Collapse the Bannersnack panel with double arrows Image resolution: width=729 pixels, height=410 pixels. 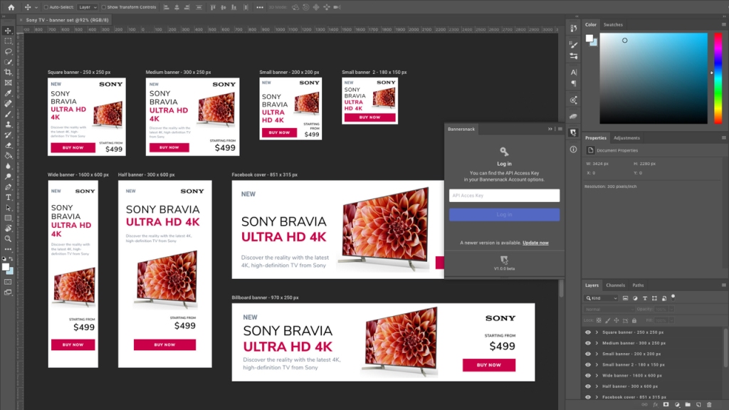pos(550,129)
